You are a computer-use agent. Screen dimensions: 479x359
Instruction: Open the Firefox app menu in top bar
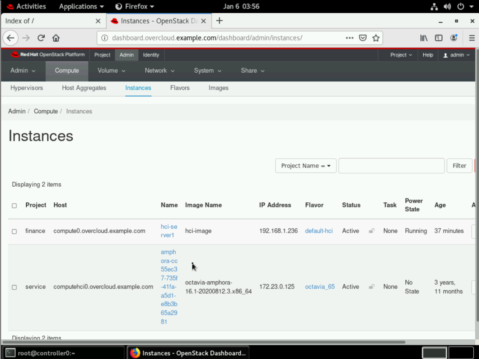135,6
